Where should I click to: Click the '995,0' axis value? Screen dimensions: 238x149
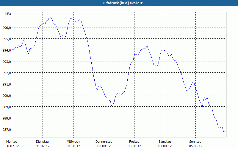tap(7, 39)
